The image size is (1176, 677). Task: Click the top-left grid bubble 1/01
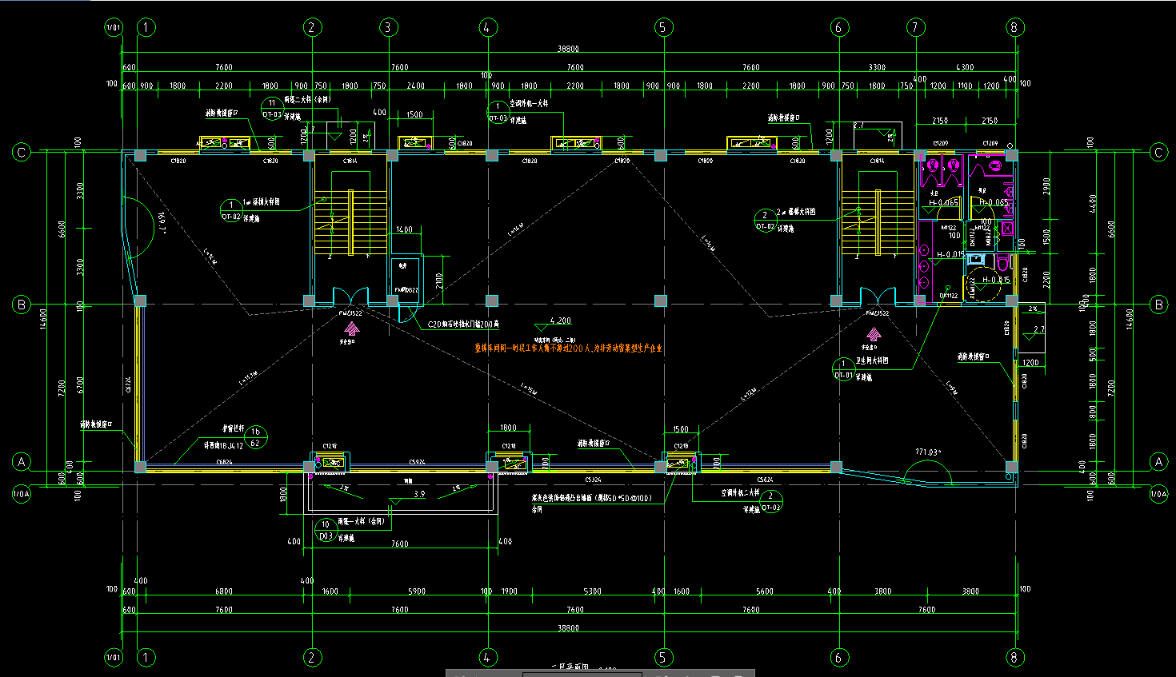(113, 27)
